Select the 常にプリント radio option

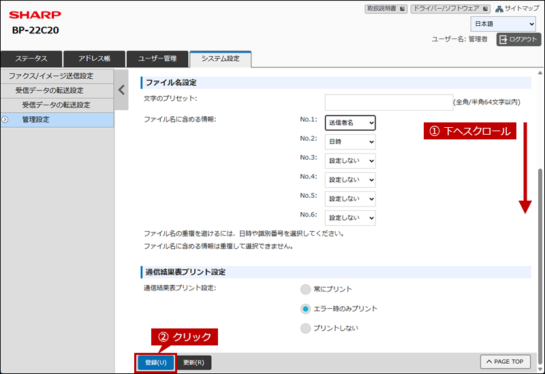306,289
